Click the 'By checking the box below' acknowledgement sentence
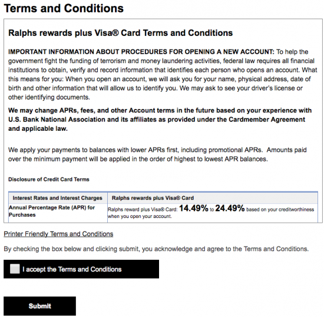This screenshot has height=317, width=324. 156,249
